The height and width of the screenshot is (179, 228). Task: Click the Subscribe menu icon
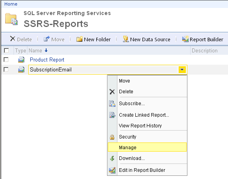point(112,104)
